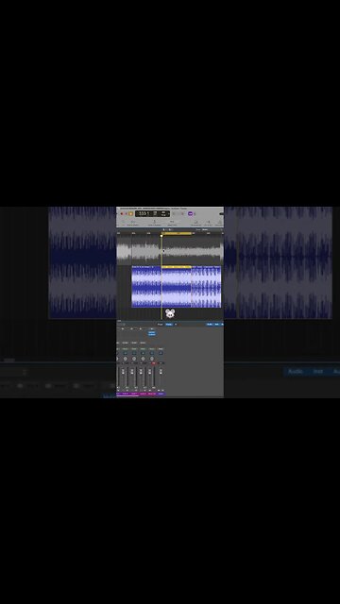Click the input format button on rightmost channel

pos(161,353)
